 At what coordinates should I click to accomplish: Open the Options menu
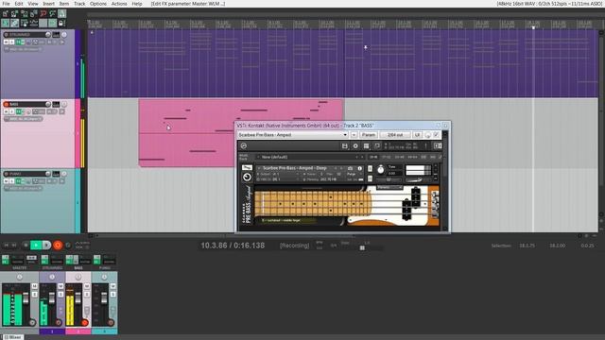click(x=98, y=4)
